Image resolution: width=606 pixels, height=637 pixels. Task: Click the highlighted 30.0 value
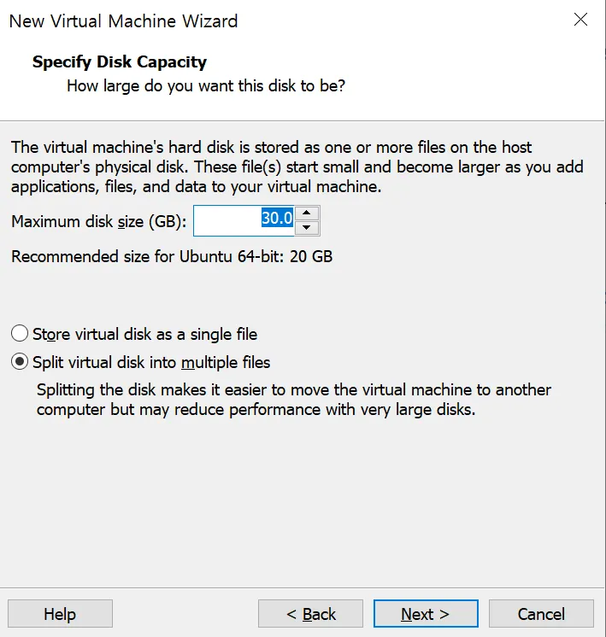point(277,219)
